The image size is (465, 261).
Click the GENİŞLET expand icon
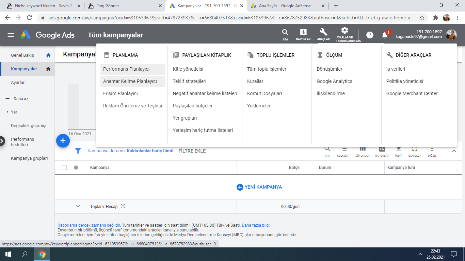(x=415, y=152)
